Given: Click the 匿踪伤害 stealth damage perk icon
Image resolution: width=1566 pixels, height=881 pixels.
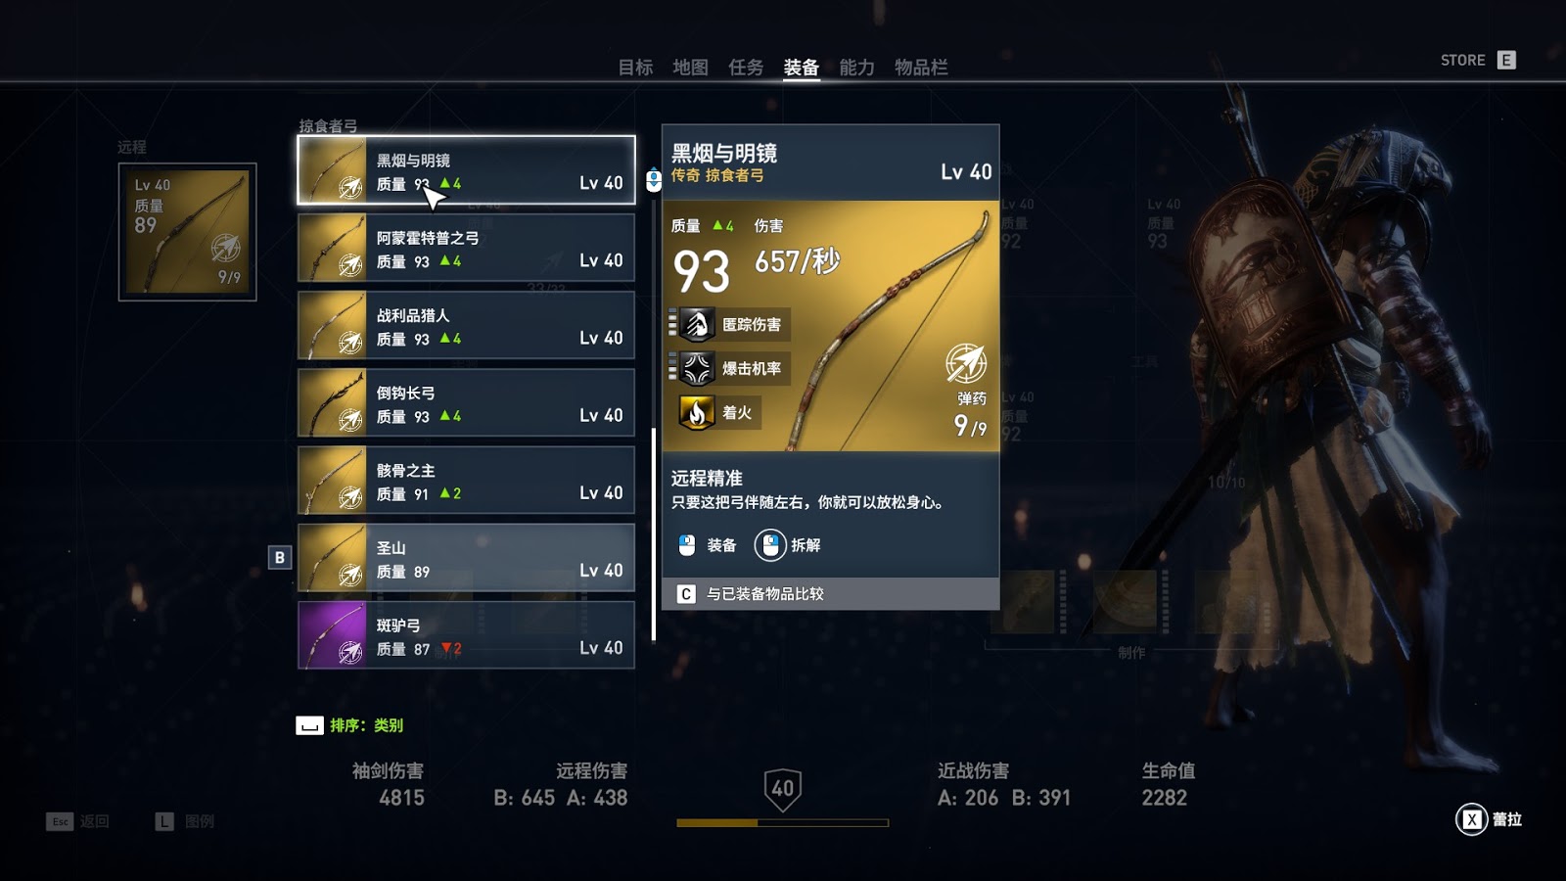Looking at the screenshot, I should (x=697, y=324).
